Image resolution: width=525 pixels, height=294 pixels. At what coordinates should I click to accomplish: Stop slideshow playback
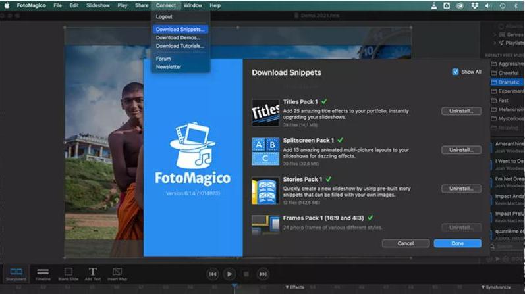(246, 274)
